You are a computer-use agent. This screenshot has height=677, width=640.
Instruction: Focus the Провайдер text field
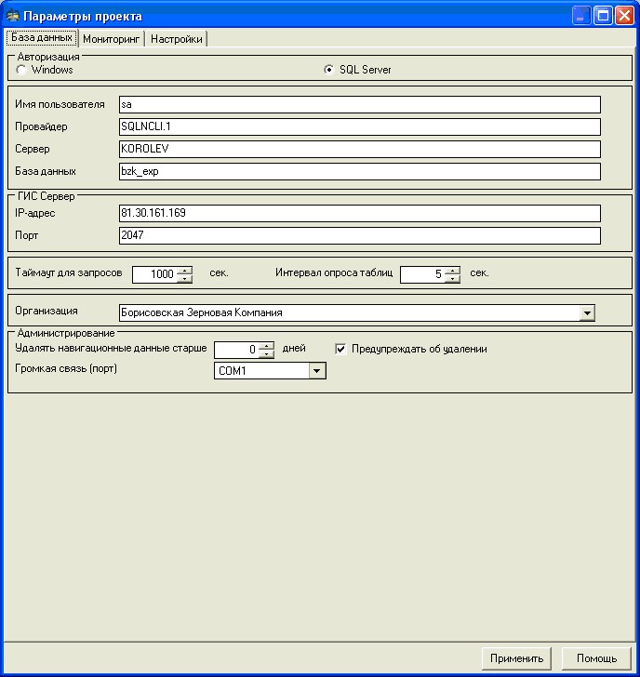coord(359,126)
